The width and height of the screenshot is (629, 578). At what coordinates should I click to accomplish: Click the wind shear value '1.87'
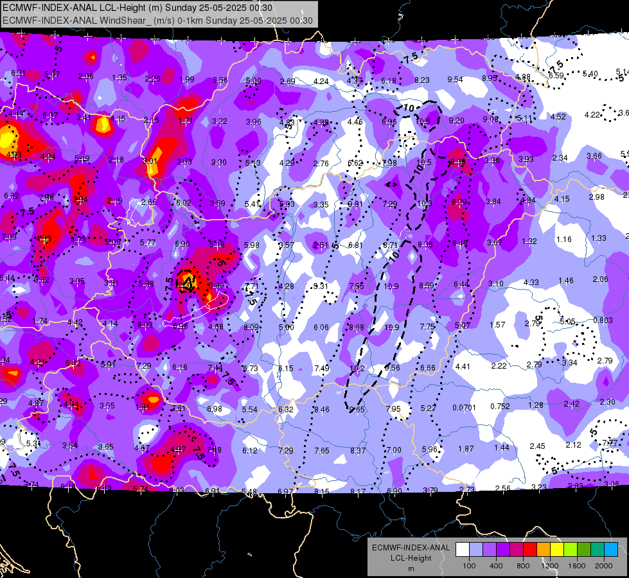point(466,449)
